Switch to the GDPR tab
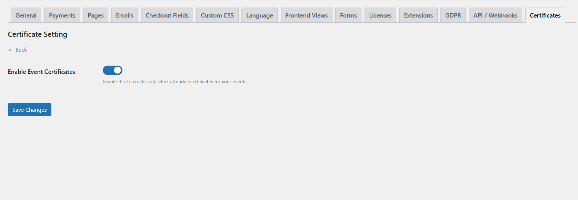 (453, 15)
